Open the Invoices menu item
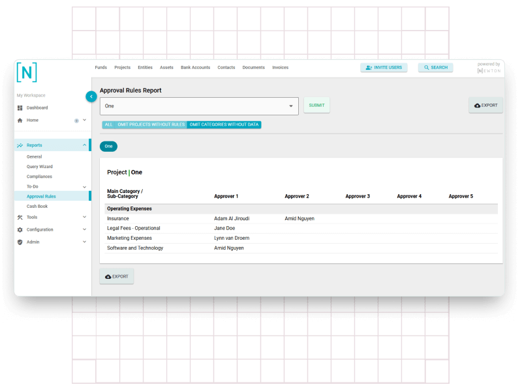This screenshot has width=522, height=391. coord(280,68)
